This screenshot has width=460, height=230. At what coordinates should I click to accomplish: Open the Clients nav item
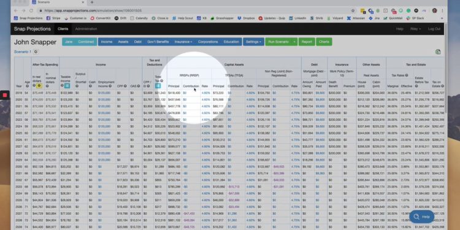tap(63, 29)
